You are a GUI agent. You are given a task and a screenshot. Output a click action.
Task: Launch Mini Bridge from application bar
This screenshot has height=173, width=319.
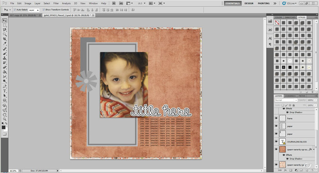click(121, 3)
